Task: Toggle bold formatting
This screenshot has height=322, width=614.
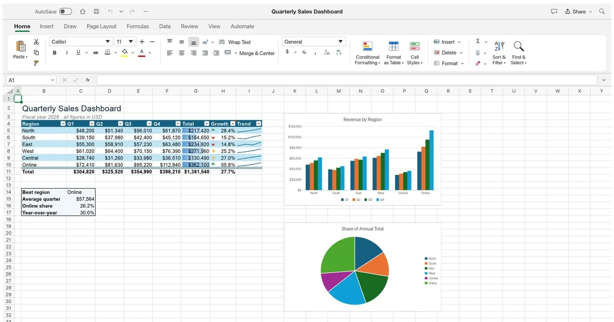Action: coord(55,53)
